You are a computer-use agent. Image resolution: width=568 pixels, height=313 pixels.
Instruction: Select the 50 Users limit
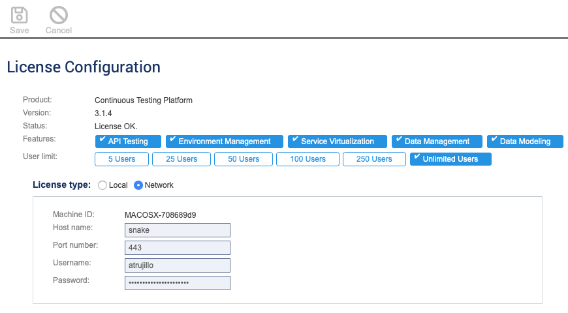point(244,159)
